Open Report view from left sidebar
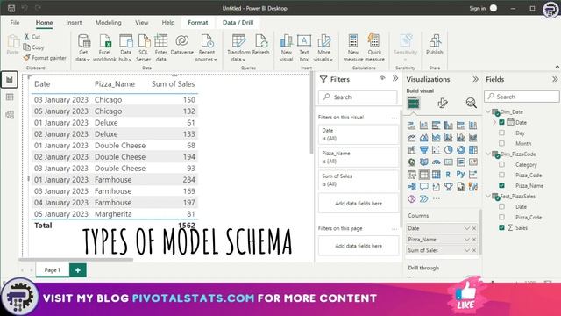This screenshot has width=561, height=316. click(10, 80)
